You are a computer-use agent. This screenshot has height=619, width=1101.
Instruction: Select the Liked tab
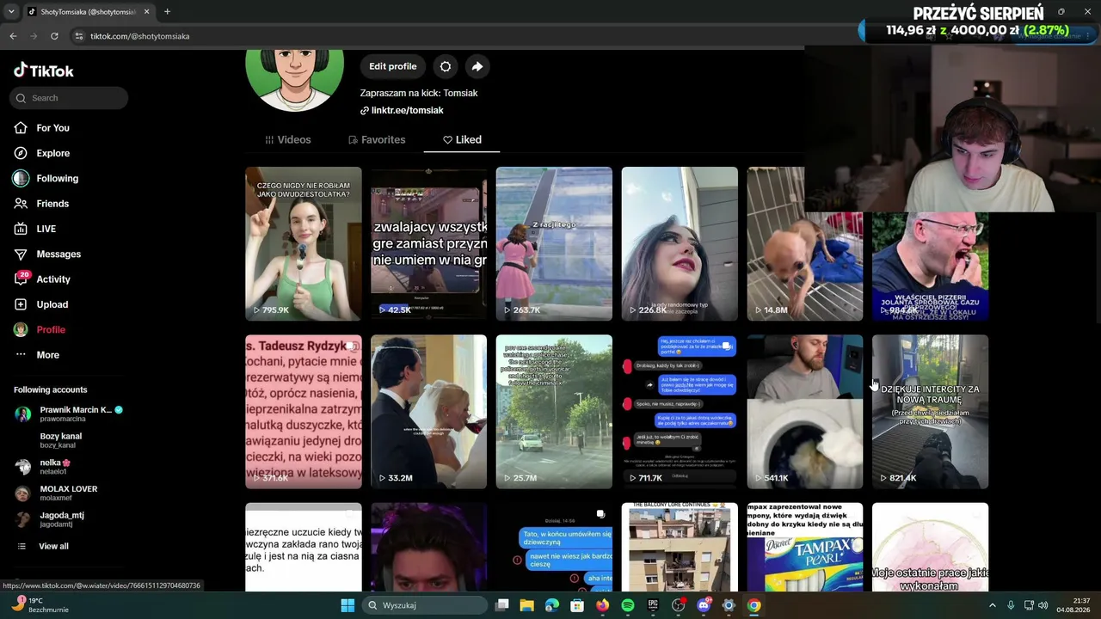coord(462,139)
